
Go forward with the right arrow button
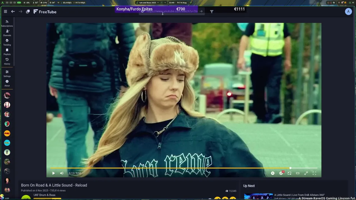[20, 11]
